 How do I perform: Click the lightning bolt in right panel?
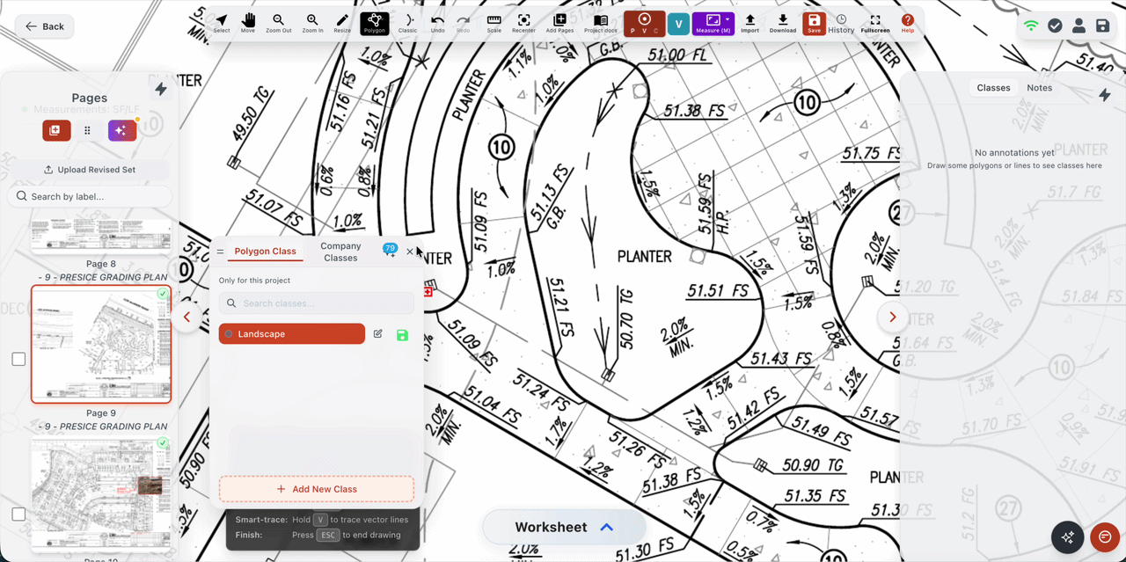(x=1105, y=95)
